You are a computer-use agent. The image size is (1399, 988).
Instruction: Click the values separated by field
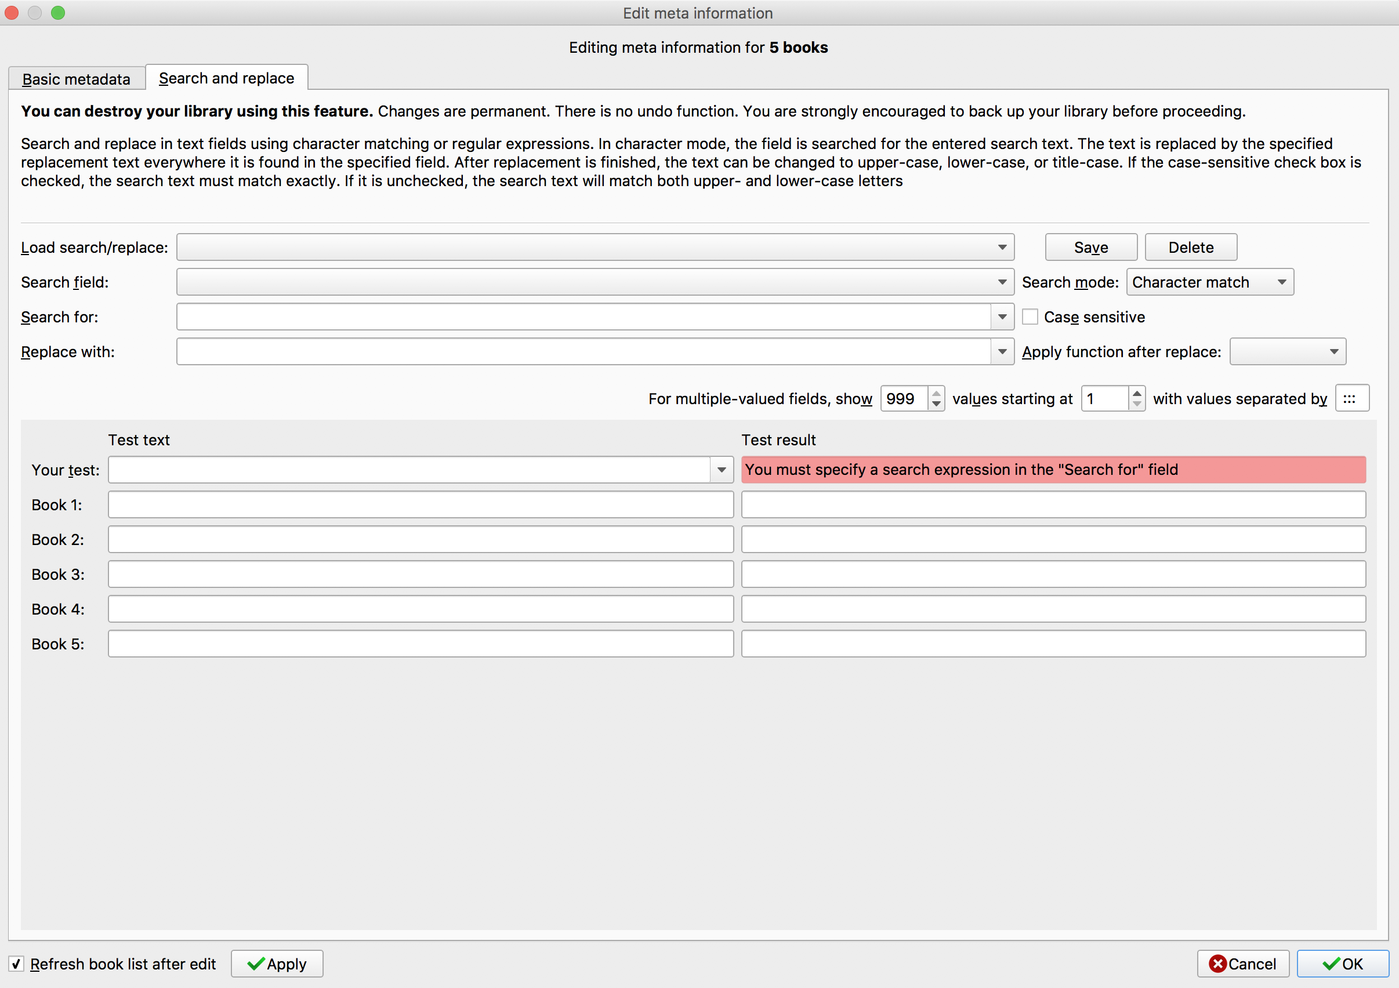[1351, 398]
